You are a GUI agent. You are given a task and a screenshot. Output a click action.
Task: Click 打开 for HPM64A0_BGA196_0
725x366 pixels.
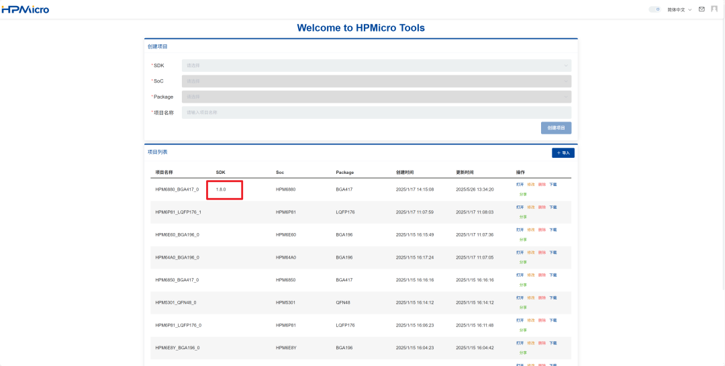click(520, 253)
